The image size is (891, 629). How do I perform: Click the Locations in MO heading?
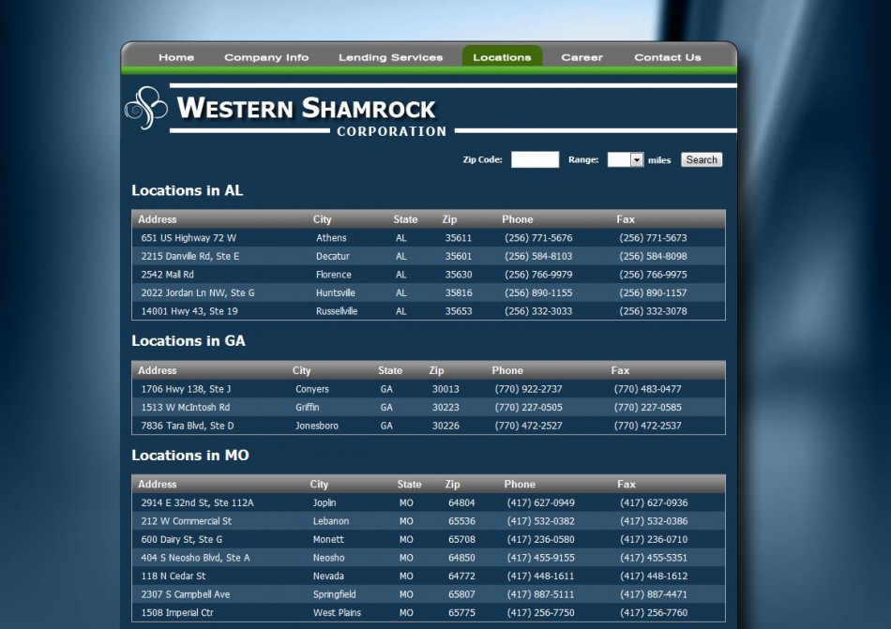[190, 456]
